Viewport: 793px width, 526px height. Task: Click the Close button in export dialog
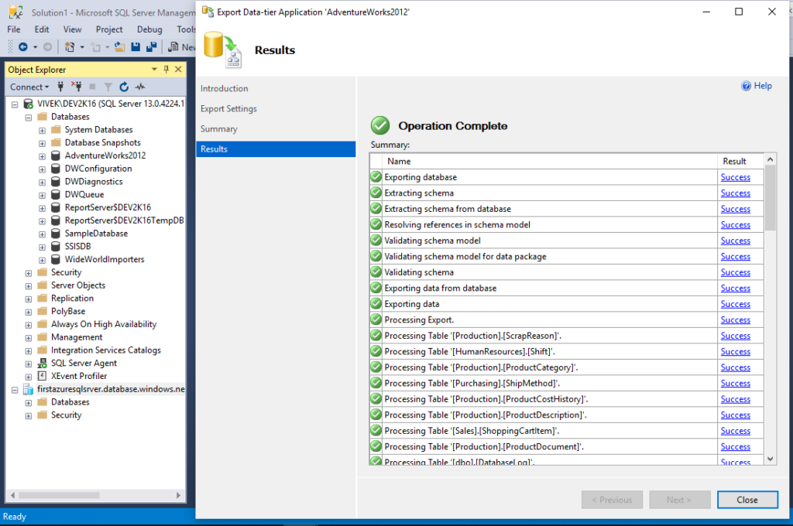tap(747, 500)
